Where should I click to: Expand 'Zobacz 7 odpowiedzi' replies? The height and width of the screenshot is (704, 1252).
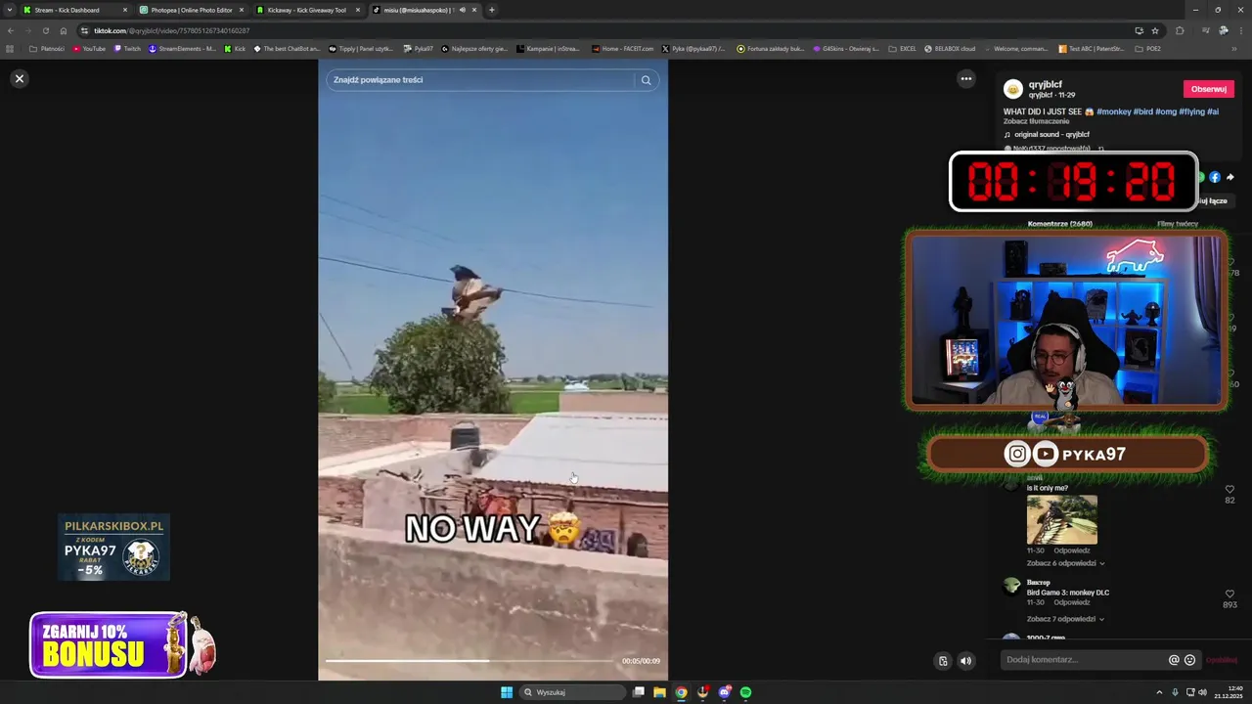tap(1065, 619)
